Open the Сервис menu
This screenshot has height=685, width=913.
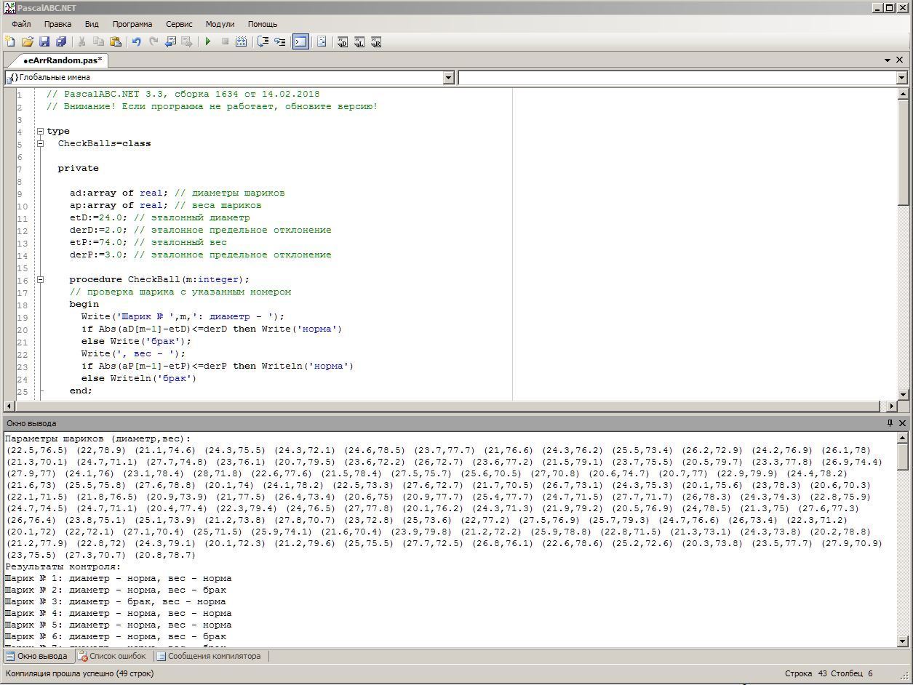pos(179,24)
